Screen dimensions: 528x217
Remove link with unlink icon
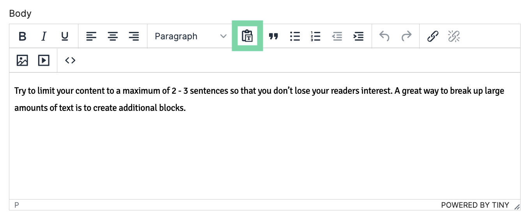coord(454,37)
